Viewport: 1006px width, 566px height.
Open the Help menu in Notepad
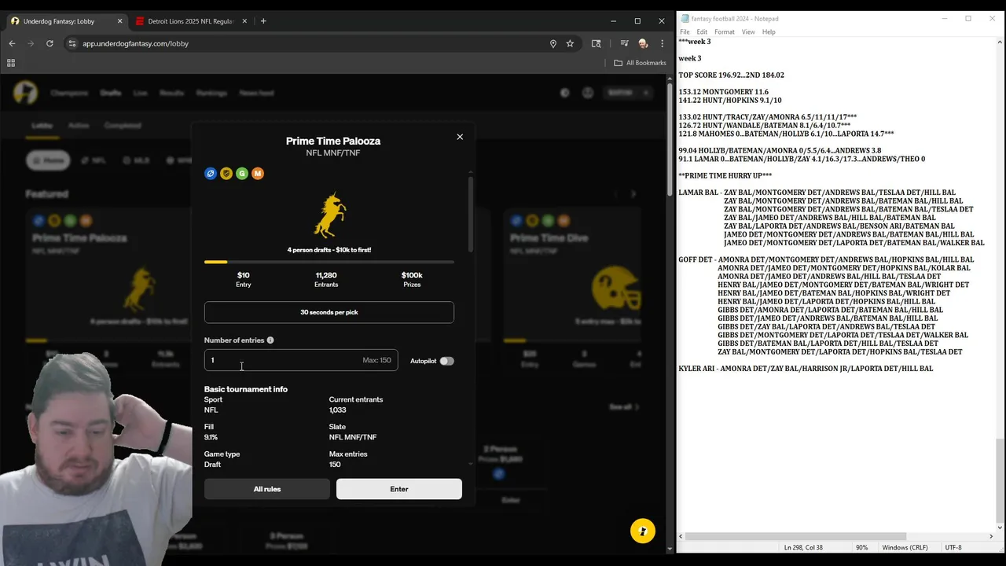pyautogui.click(x=769, y=32)
